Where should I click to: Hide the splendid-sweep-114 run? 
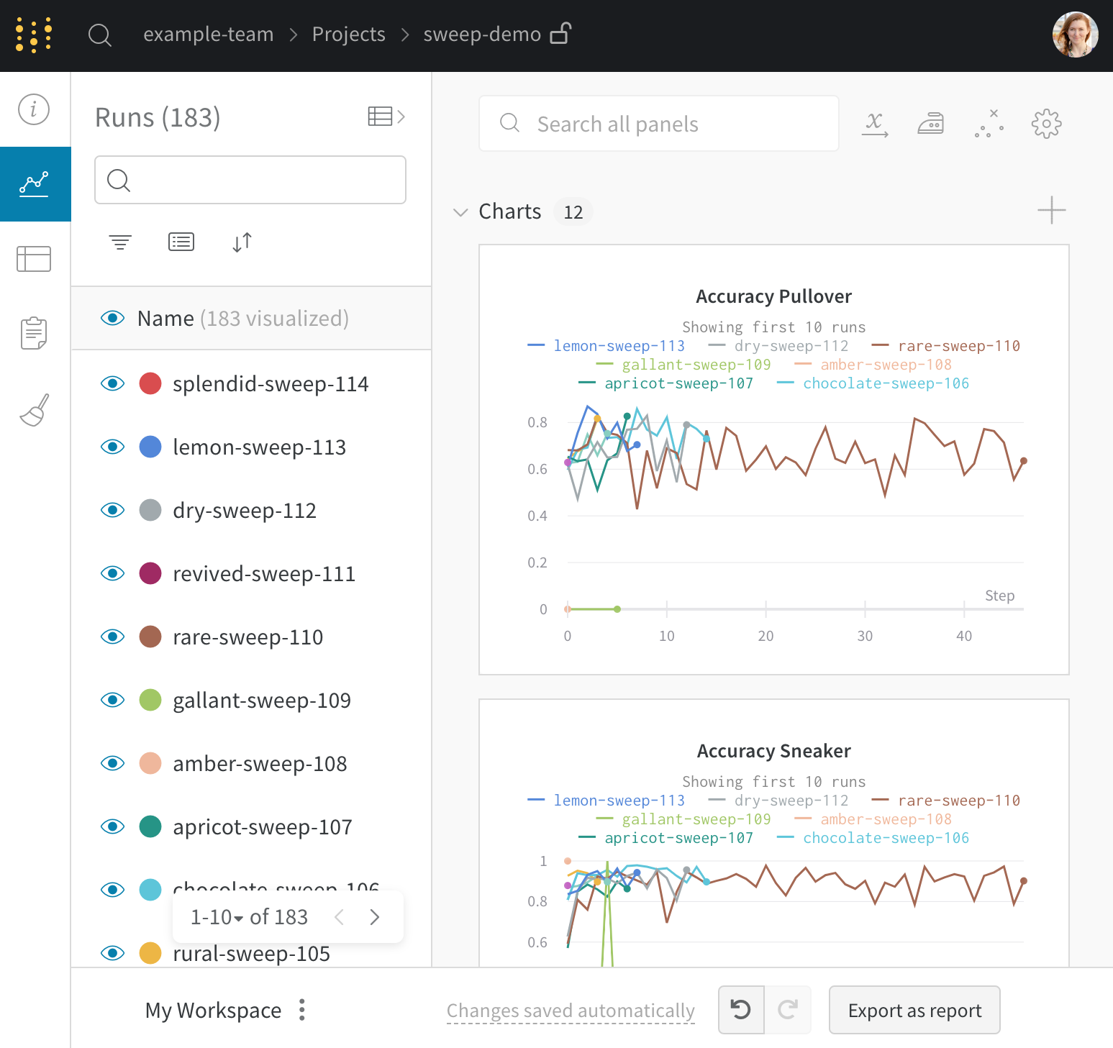tap(112, 383)
